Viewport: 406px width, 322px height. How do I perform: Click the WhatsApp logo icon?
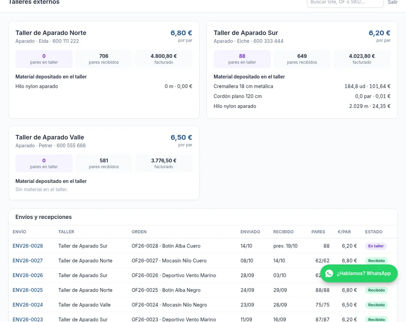pyautogui.click(x=329, y=273)
